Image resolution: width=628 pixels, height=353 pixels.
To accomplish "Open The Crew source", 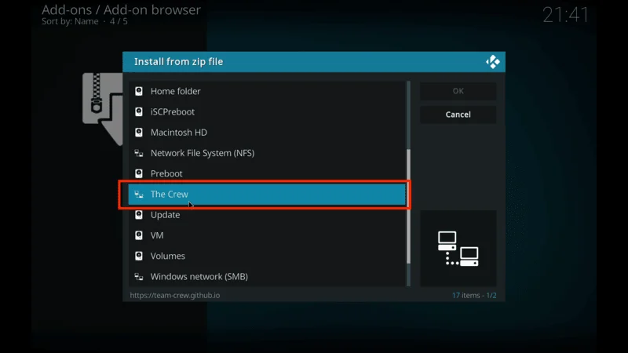I will (x=267, y=194).
